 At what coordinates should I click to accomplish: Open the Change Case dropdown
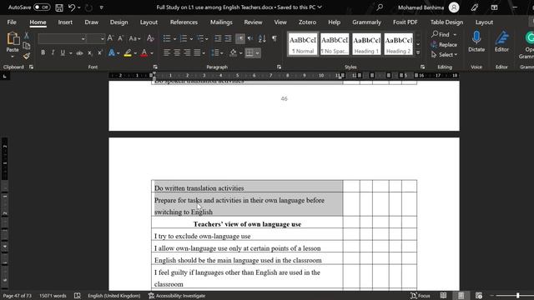[134, 38]
